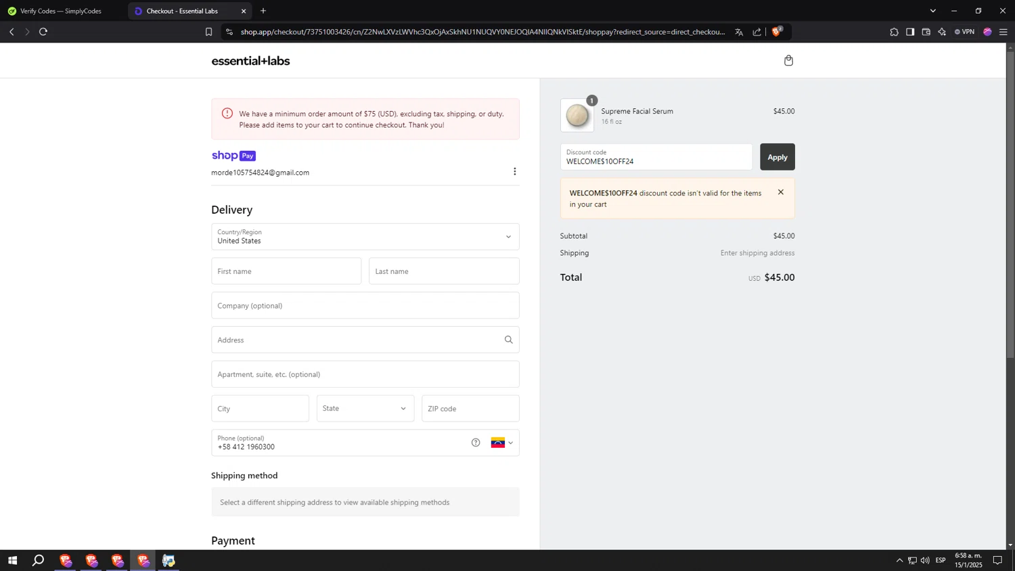Click Apartment, suite, etc. field

coord(365,374)
